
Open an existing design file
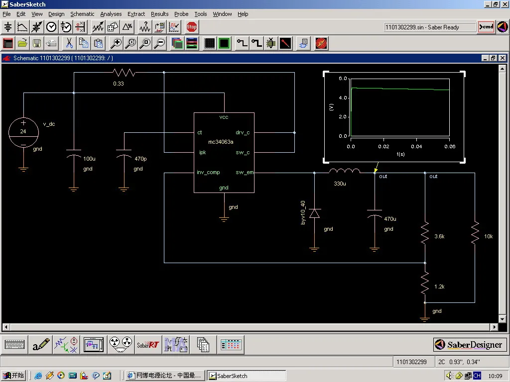[x=22, y=43]
